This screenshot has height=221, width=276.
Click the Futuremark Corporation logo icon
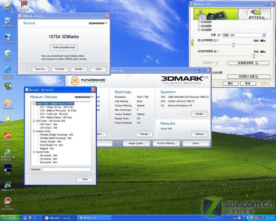click(x=75, y=81)
